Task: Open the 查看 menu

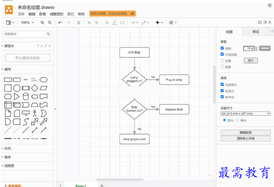Action: coord(42,14)
